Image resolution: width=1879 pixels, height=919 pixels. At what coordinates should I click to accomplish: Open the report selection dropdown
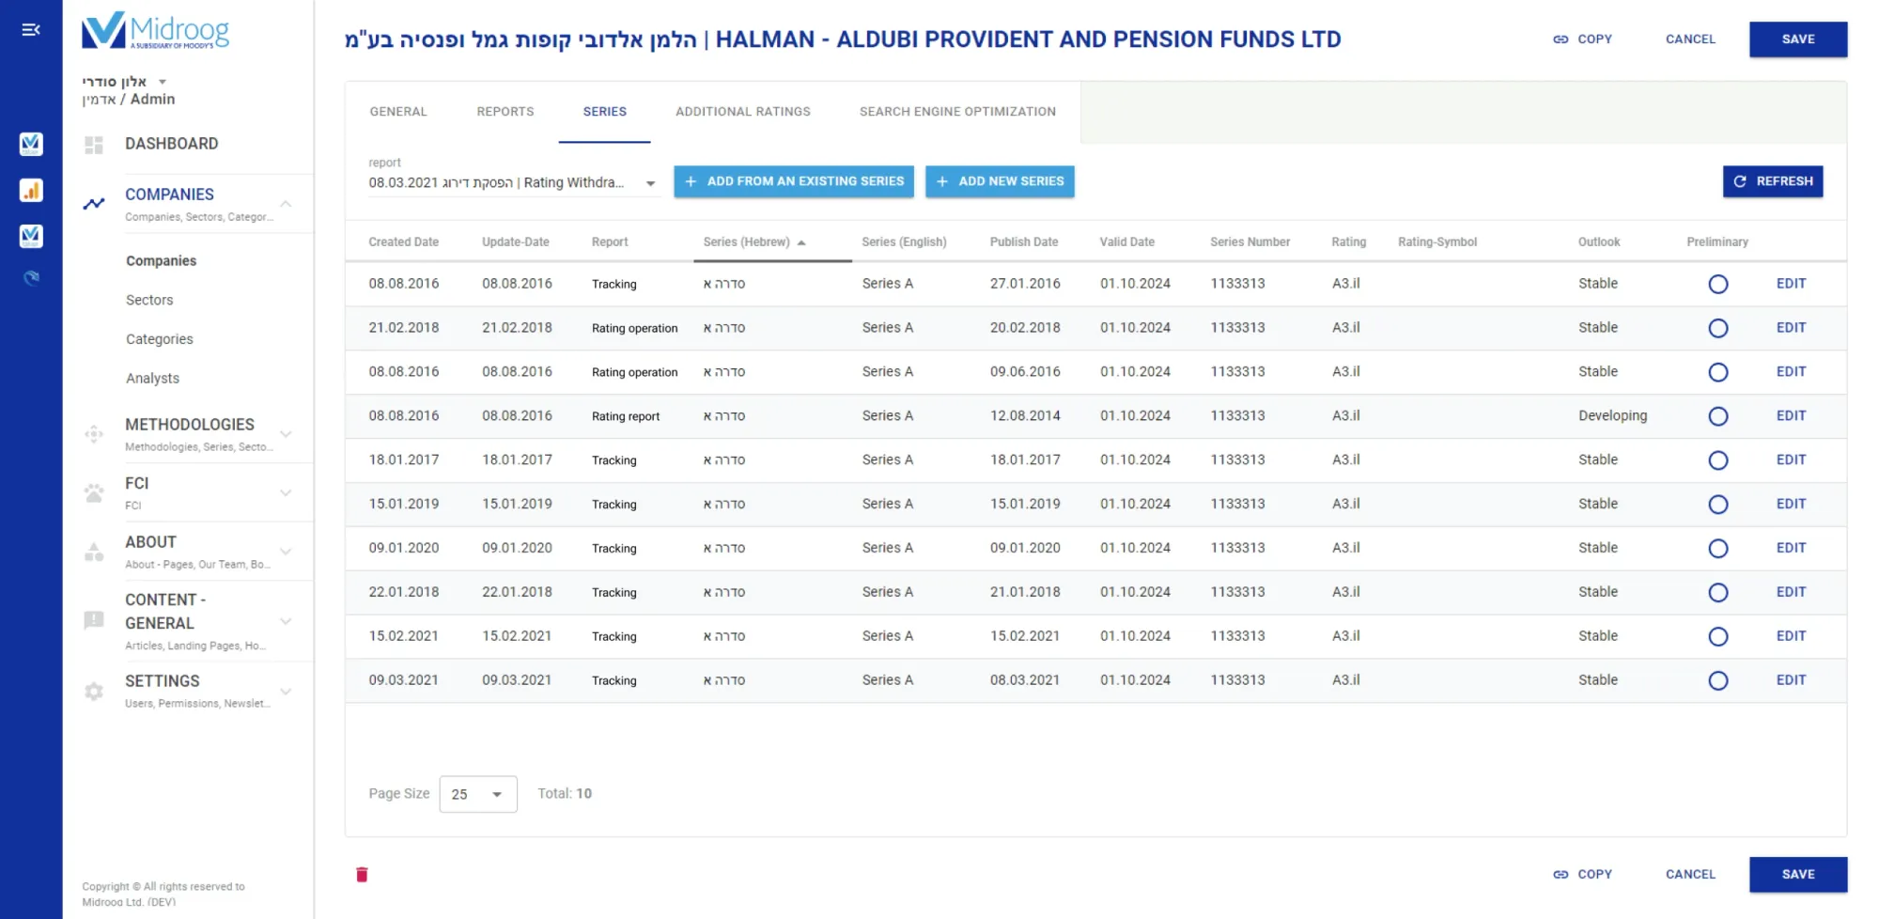[x=513, y=183]
